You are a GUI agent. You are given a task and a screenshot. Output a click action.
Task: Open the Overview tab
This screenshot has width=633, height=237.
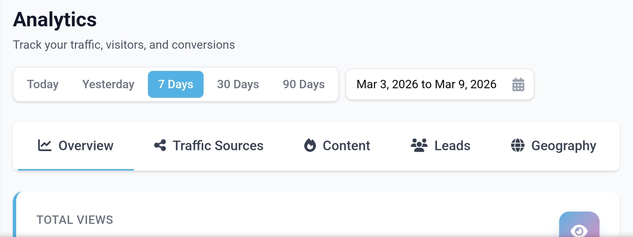[86, 146]
